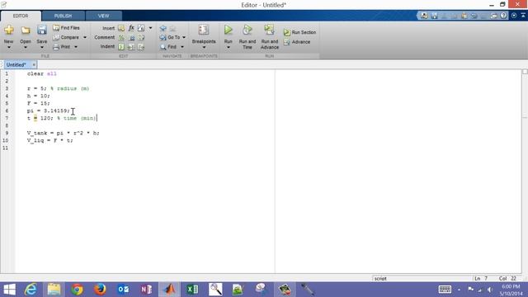This screenshot has width=528, height=297.
Task: Click the Run and Time icon
Action: [247, 30]
